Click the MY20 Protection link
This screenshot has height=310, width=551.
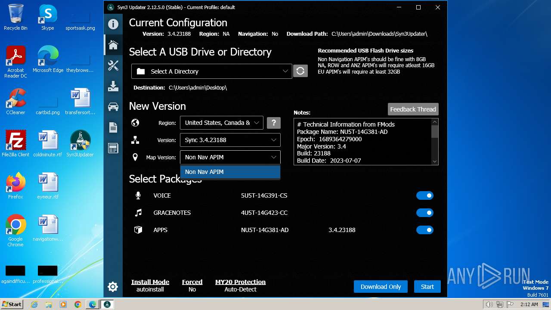click(x=240, y=282)
